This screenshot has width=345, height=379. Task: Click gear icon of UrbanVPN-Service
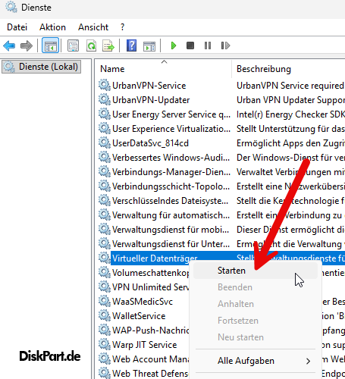105,85
